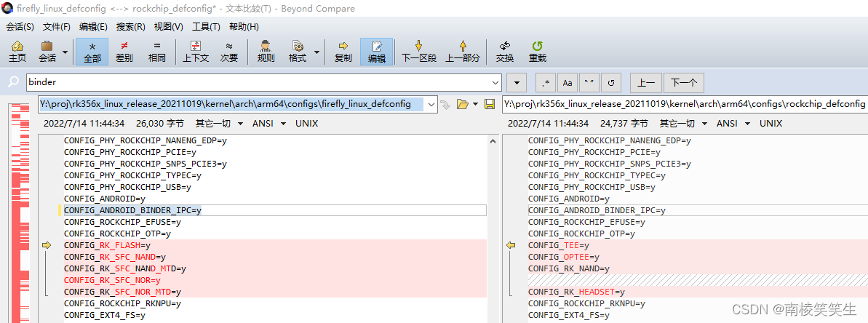Click the 下一个 find next button

point(684,82)
